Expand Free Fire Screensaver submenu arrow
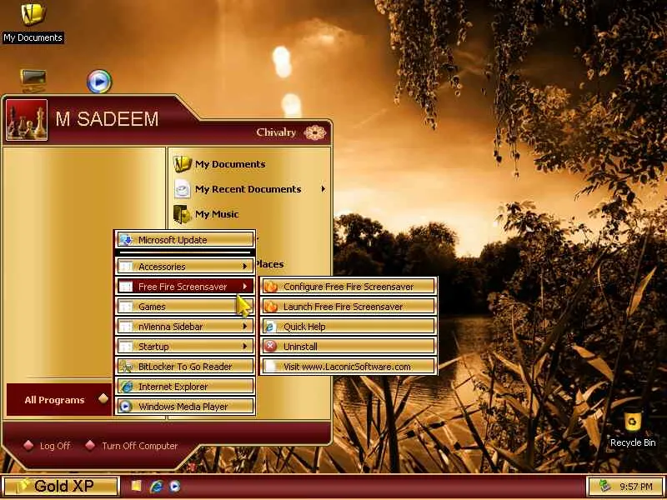Image resolution: width=667 pixels, height=500 pixels. pos(244,287)
